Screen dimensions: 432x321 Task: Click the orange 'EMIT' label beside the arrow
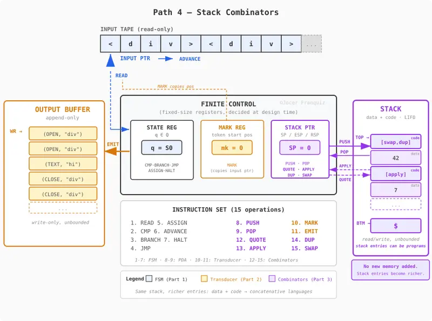coord(113,144)
